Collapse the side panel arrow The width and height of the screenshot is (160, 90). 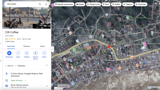pyautogui.click(x=53, y=49)
